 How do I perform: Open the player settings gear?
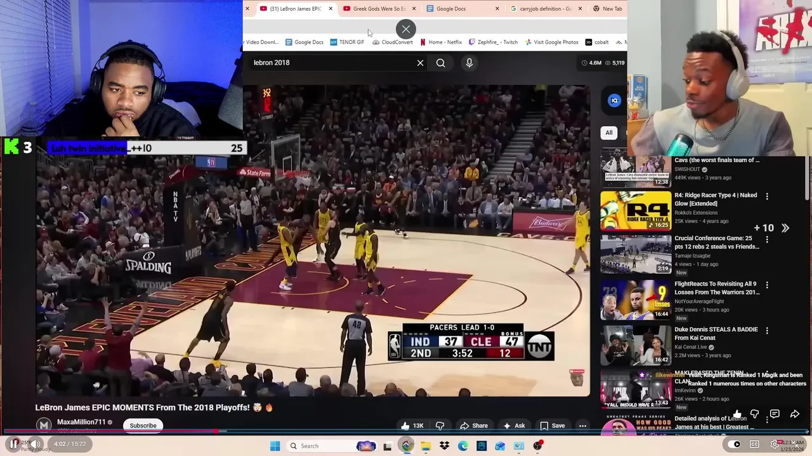[x=775, y=445]
